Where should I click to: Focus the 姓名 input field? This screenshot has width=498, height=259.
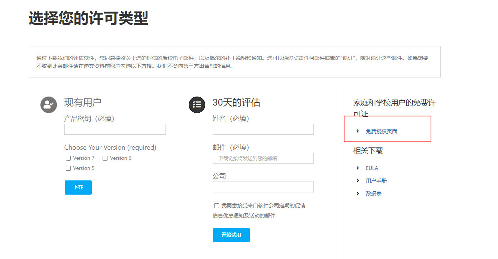pyautogui.click(x=263, y=129)
